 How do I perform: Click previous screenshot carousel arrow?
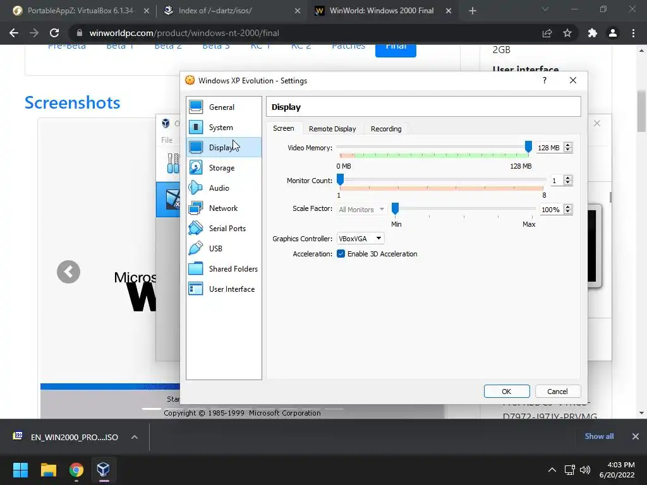pyautogui.click(x=68, y=272)
